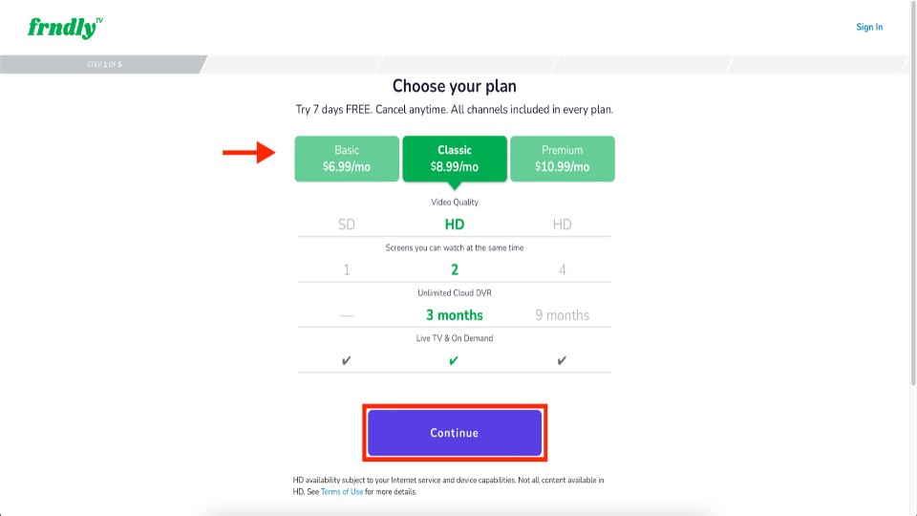Select the Basic $6.99/mo plan

point(347,159)
